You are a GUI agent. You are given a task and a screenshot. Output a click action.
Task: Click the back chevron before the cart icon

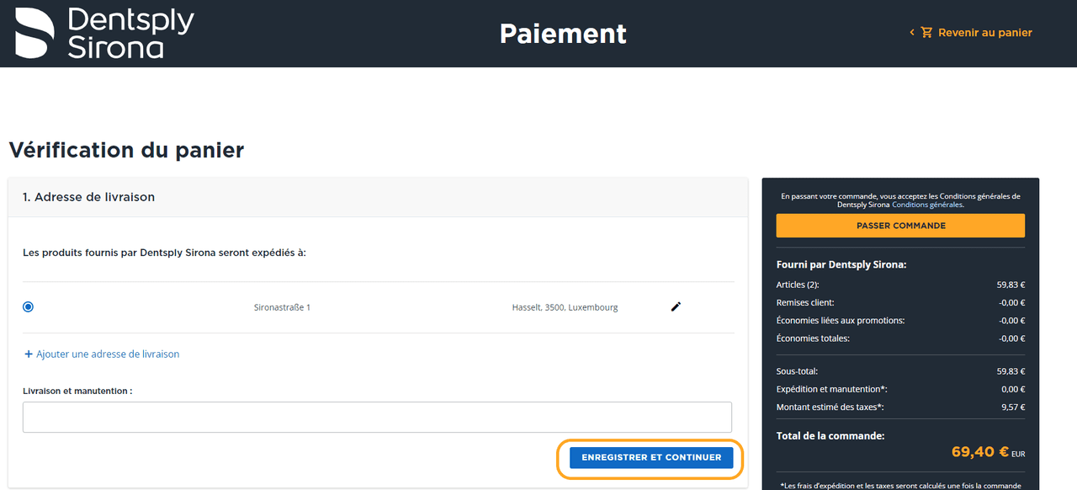[x=911, y=32]
